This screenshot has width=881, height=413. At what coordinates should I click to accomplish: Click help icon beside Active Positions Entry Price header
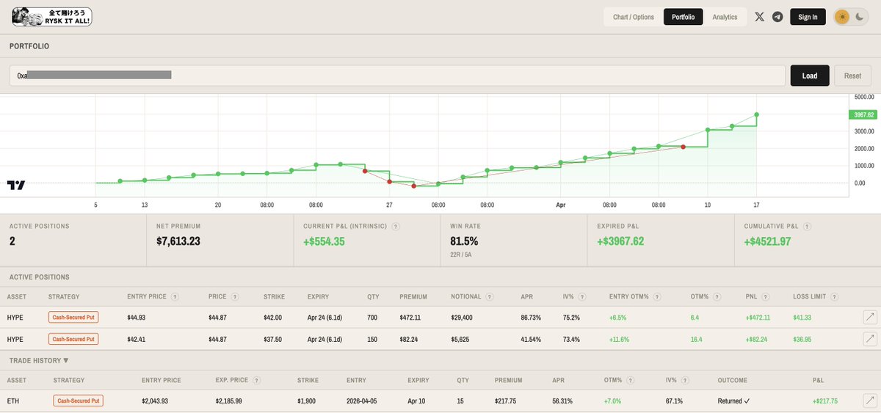click(x=175, y=297)
